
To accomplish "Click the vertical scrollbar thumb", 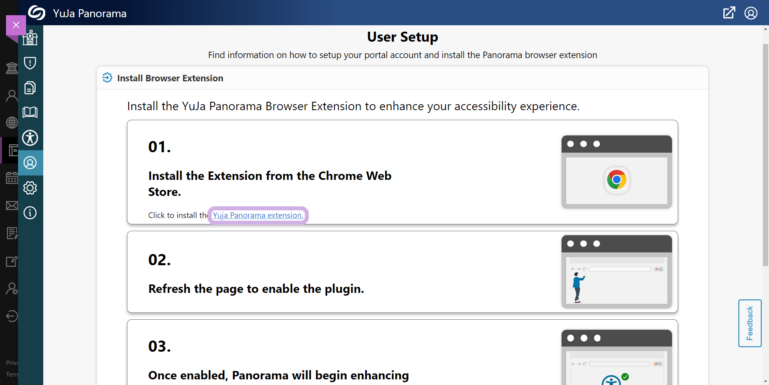I will tap(765, 152).
